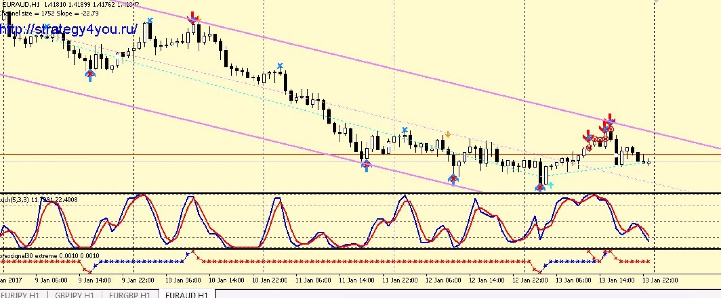Viewport: 721px width, 298px height.
Task: Open the strategy4you.ru link on chart
Action: 68,29
